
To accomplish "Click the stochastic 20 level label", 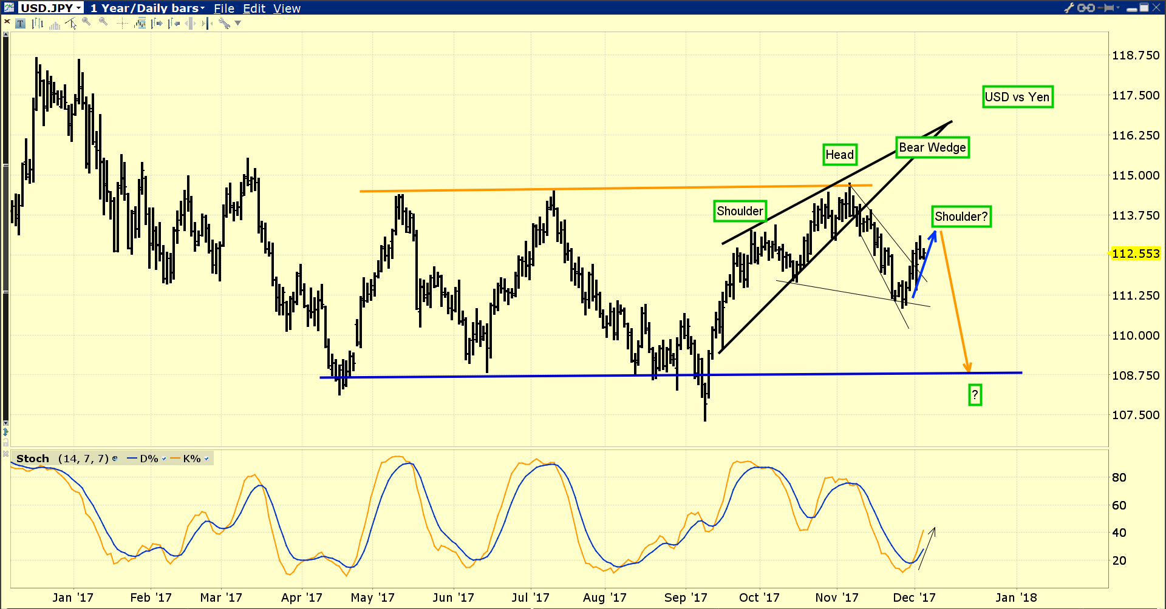I will pyautogui.click(x=1119, y=560).
